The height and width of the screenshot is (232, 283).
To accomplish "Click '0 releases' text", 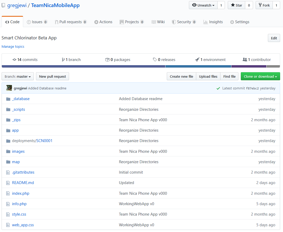I will (167, 60).
